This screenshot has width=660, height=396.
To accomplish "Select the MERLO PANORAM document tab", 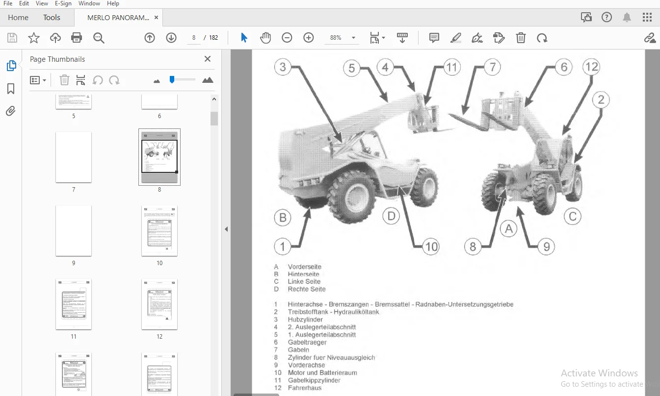I will pos(118,18).
